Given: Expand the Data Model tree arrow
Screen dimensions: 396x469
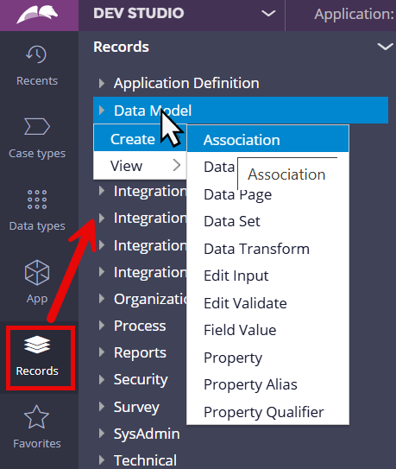Looking at the screenshot, I should click(102, 110).
